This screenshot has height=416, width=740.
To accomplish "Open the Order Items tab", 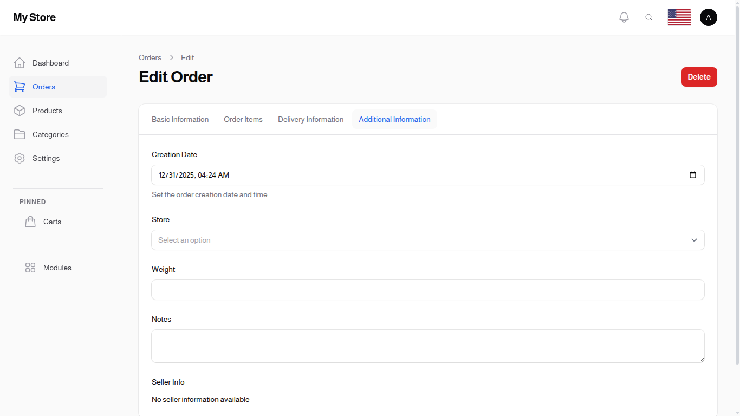I will click(x=243, y=119).
